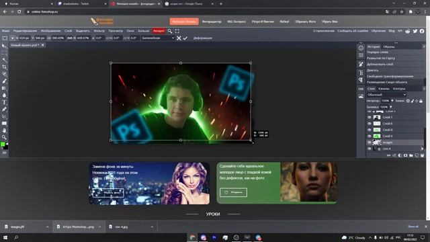Open the Character panel icon

[361, 73]
